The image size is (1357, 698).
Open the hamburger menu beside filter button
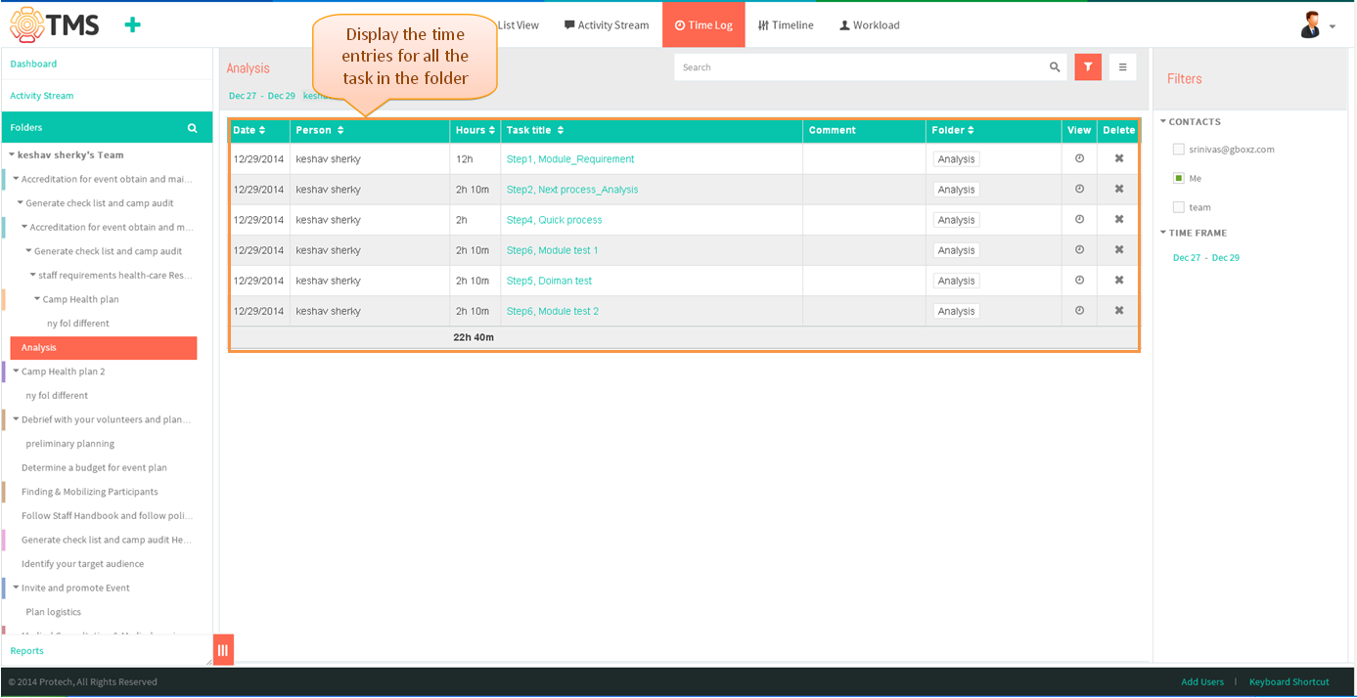1122,67
